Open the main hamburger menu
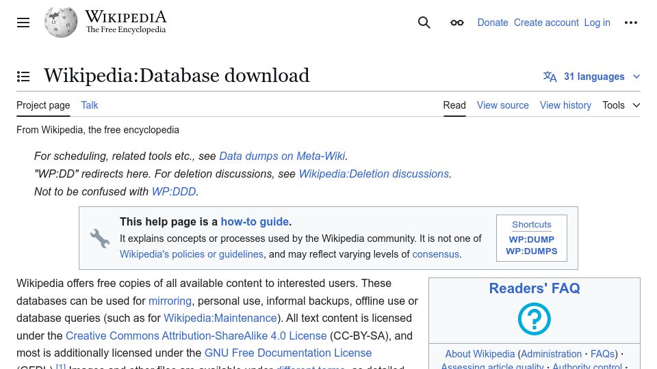Image resolution: width=657 pixels, height=369 pixels. point(23,23)
